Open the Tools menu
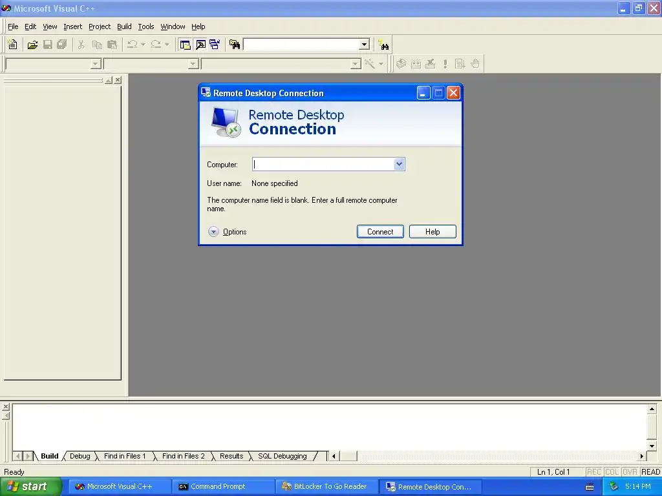This screenshot has width=662, height=496. coord(146,26)
